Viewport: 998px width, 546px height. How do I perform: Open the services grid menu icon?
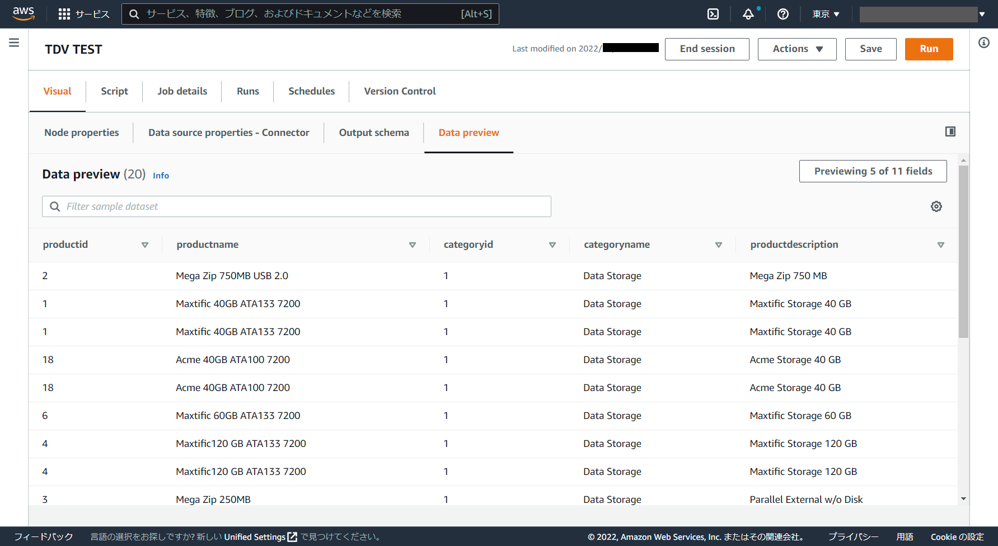64,14
